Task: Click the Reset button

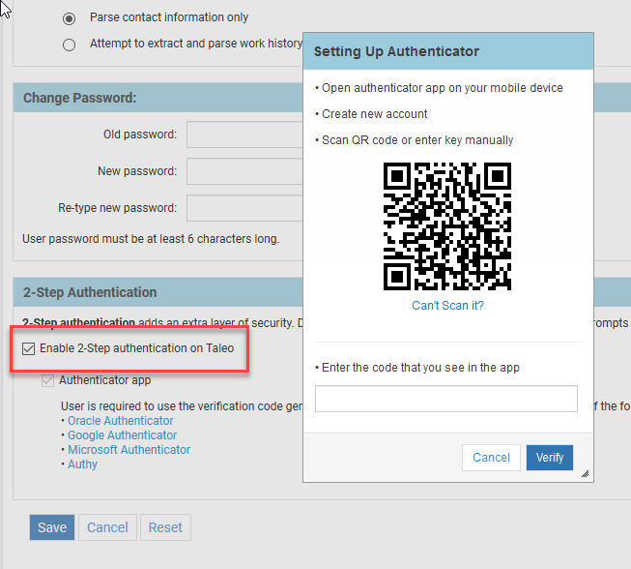Action: click(x=165, y=527)
